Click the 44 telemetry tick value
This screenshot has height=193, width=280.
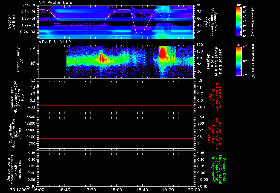pyautogui.click(x=199, y=143)
